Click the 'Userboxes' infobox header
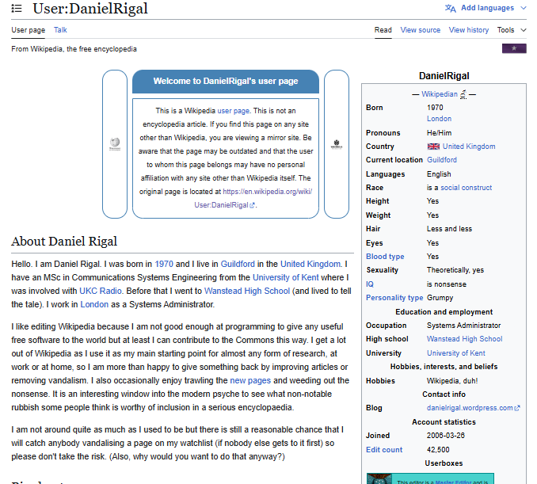 click(x=444, y=463)
